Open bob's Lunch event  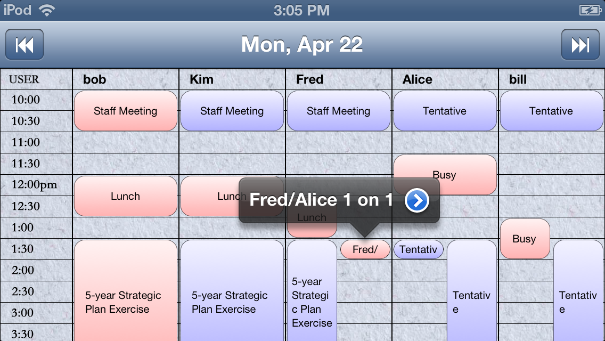[126, 196]
